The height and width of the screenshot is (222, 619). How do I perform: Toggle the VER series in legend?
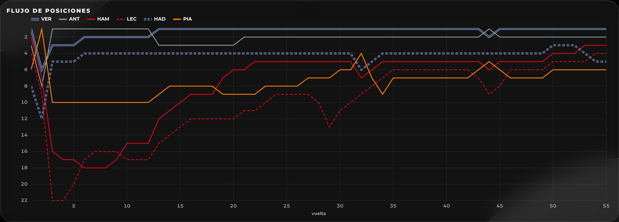[x=41, y=19]
